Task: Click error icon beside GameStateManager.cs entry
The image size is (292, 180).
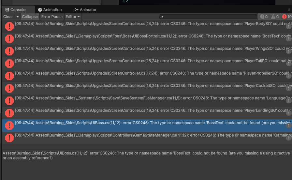Action: [9, 138]
